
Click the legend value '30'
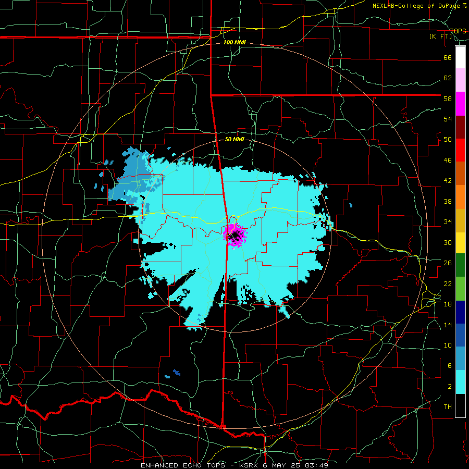point(448,242)
